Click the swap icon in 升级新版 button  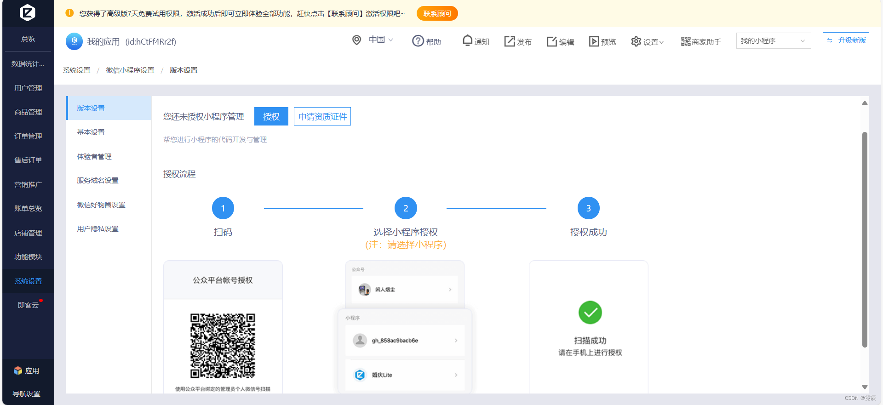[830, 40]
